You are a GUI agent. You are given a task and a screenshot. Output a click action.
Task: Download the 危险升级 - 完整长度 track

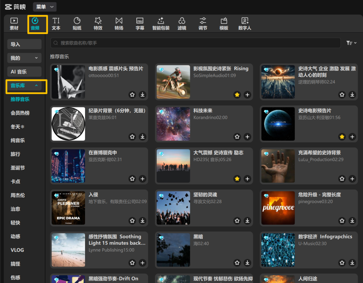click(352, 221)
